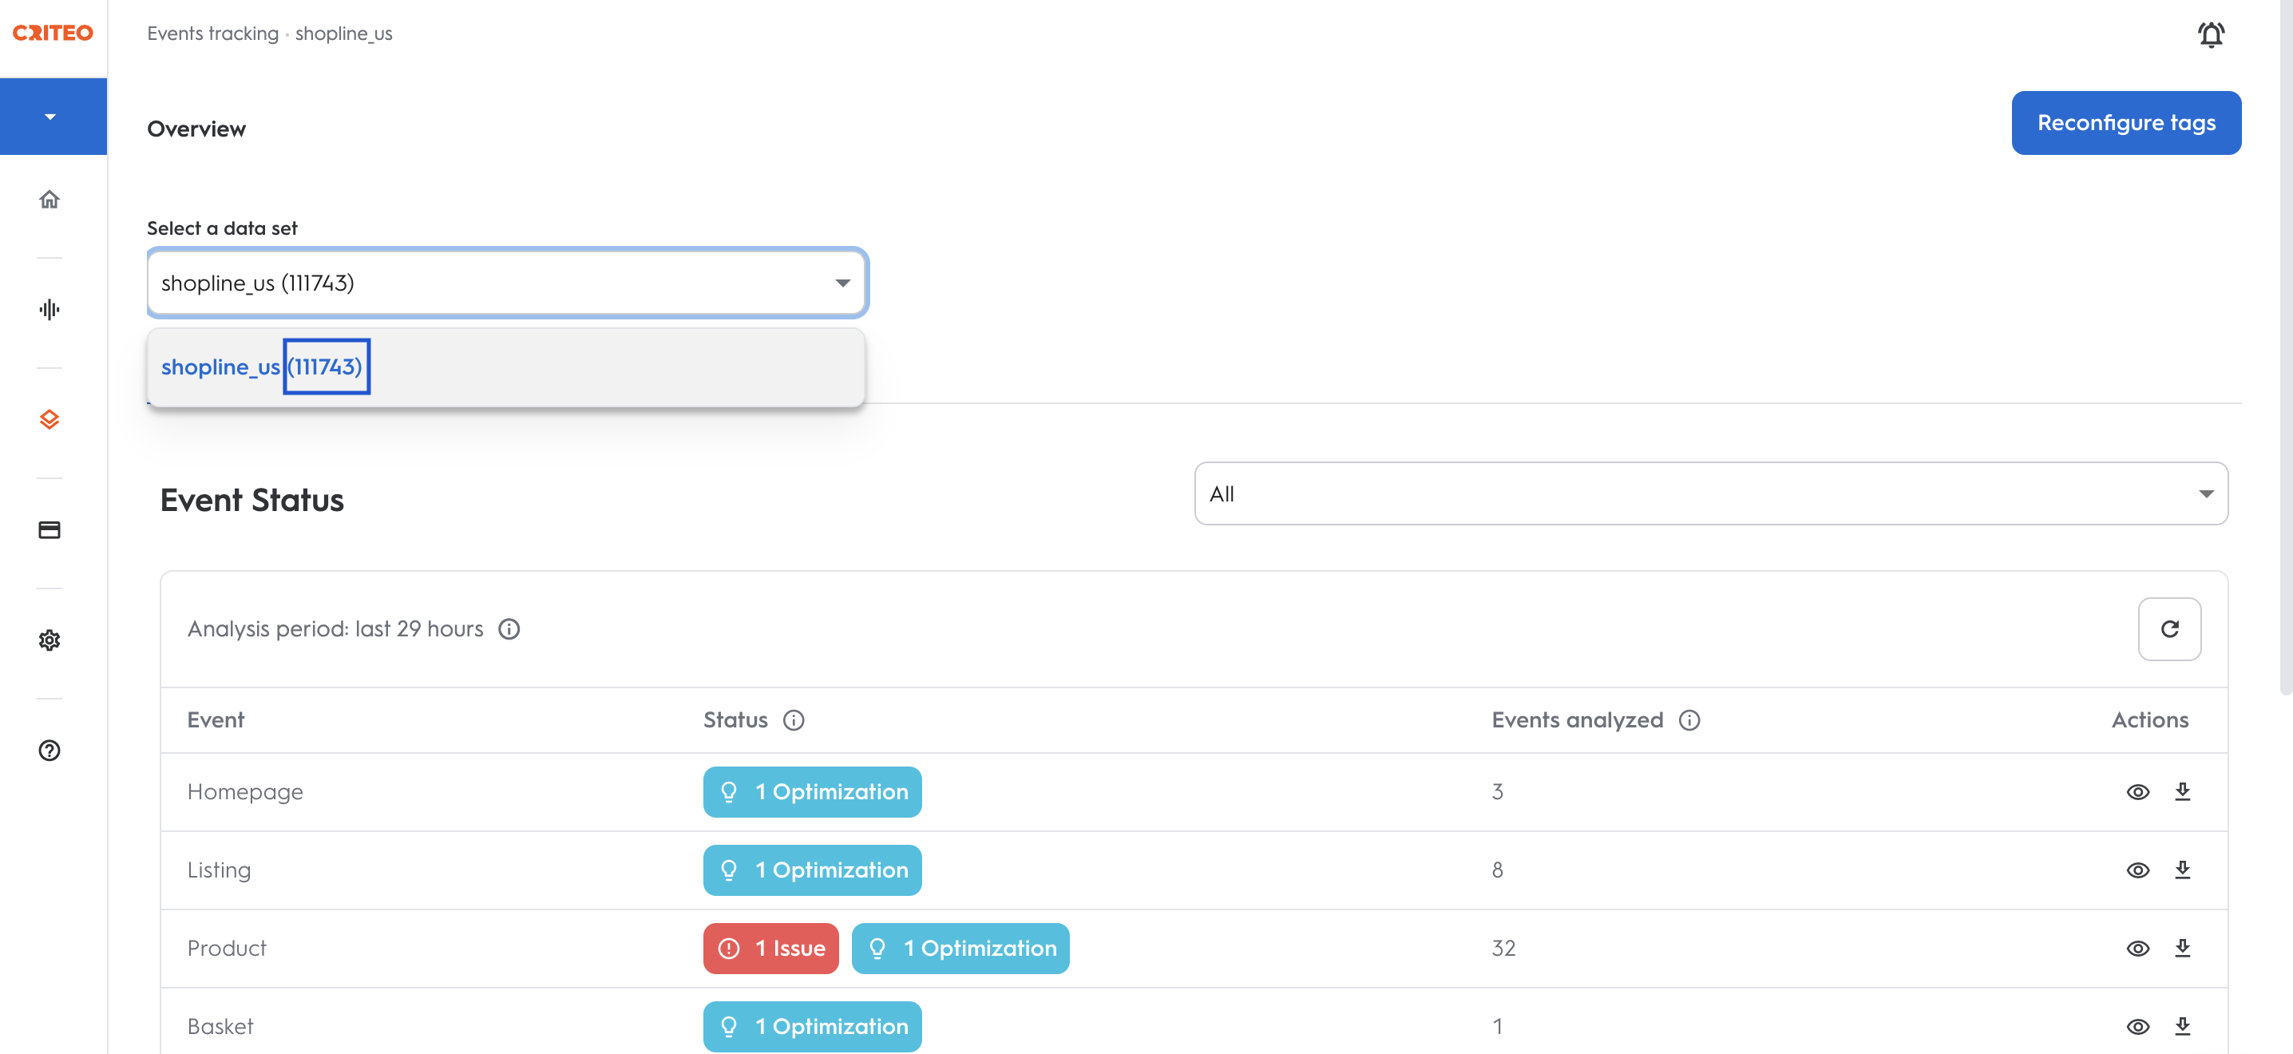The width and height of the screenshot is (2293, 1054).
Task: Show info about the Status column
Action: tap(793, 720)
